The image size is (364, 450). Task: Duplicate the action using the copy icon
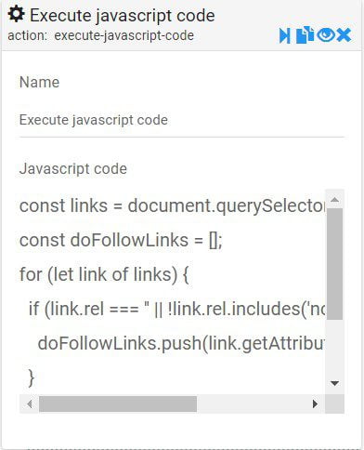305,34
